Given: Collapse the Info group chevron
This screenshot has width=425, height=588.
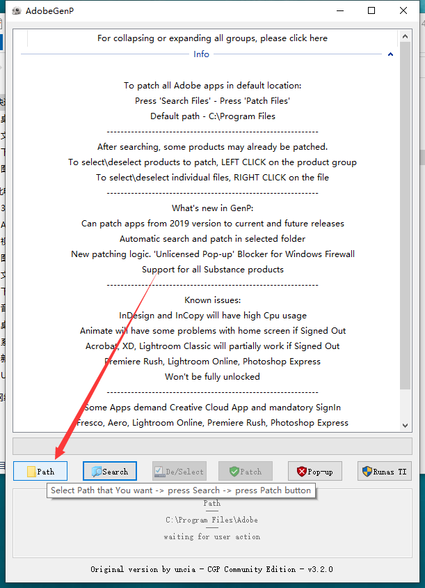Looking at the screenshot, I should (390, 54).
